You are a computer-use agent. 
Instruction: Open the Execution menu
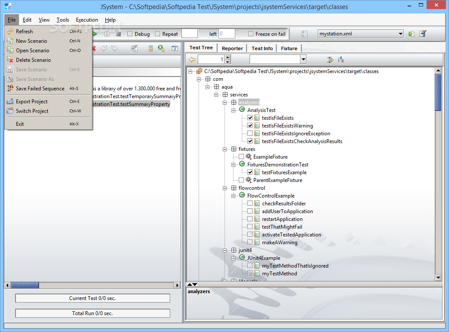[87, 20]
